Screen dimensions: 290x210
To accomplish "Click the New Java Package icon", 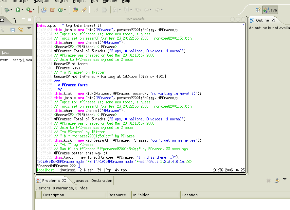I will click(52, 10).
